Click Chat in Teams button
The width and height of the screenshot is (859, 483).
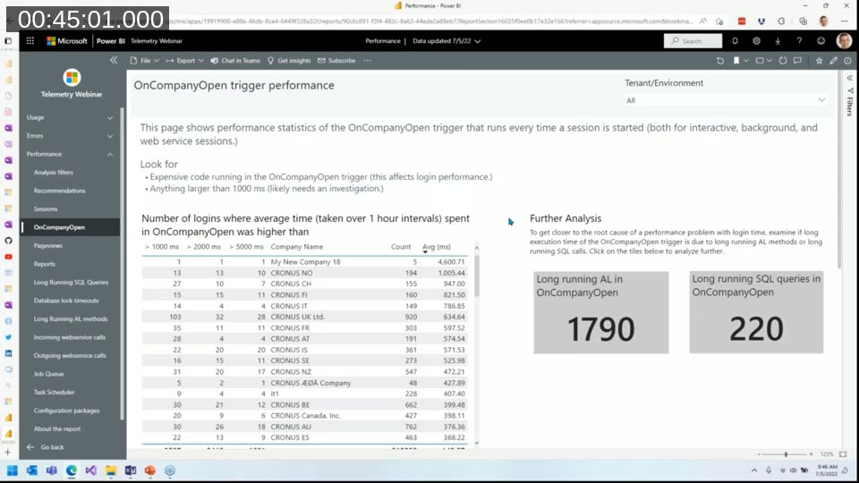(x=235, y=61)
